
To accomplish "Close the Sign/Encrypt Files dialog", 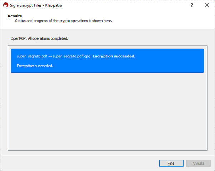I will pyautogui.click(x=207, y=5).
